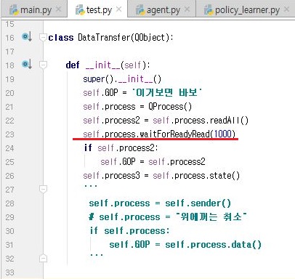
Task: Click override gutter icon on line 16
Action: [27, 37]
